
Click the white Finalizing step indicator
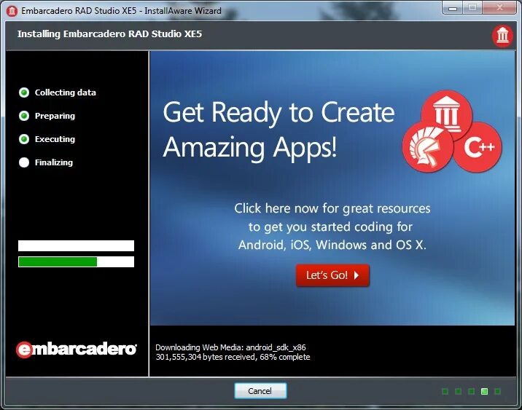coord(24,162)
